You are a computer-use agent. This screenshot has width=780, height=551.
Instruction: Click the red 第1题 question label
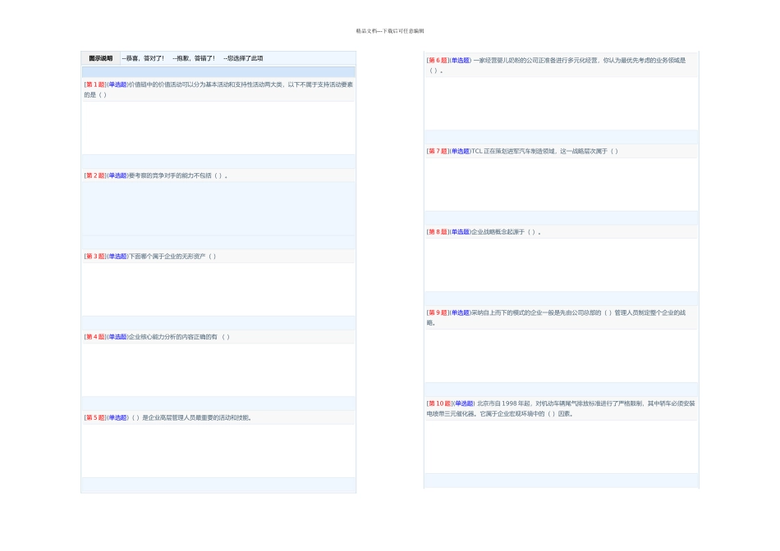tap(95, 85)
